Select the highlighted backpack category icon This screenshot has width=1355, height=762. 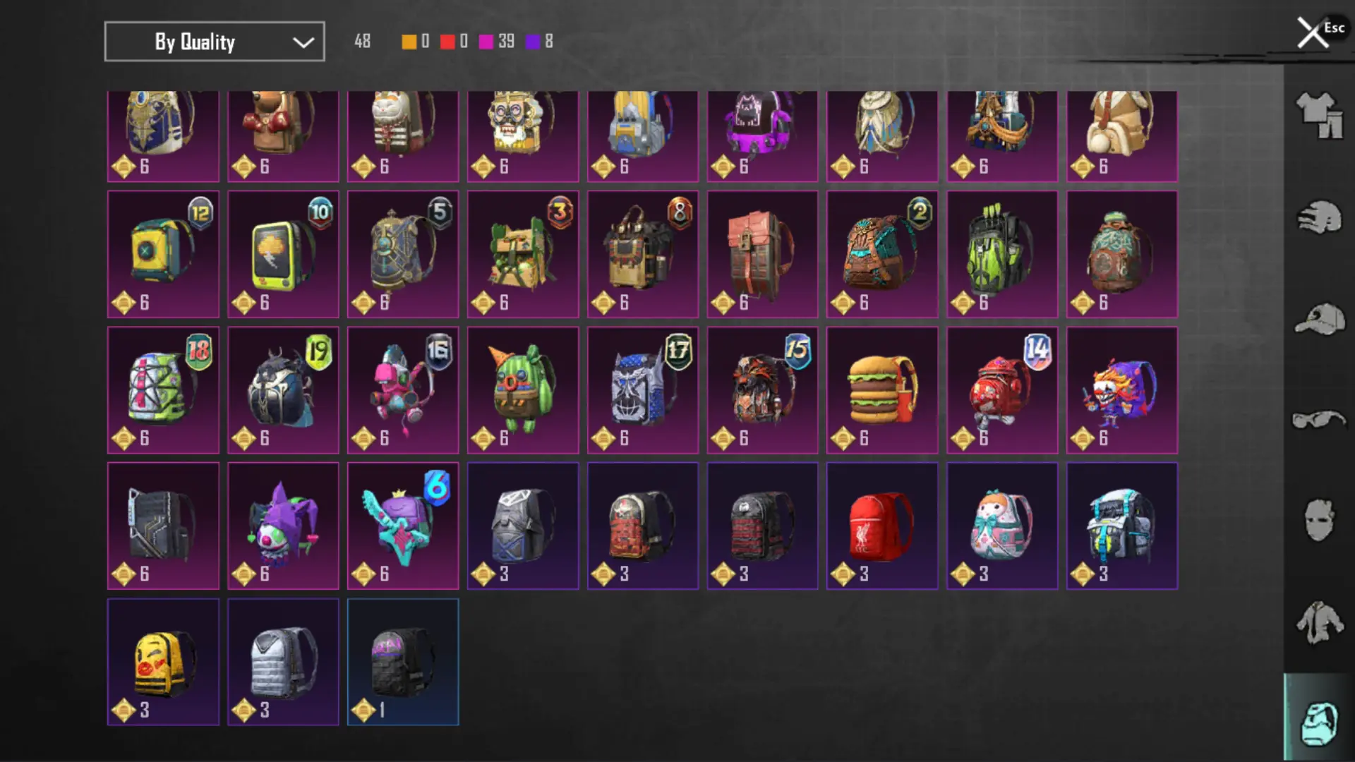click(x=1318, y=722)
